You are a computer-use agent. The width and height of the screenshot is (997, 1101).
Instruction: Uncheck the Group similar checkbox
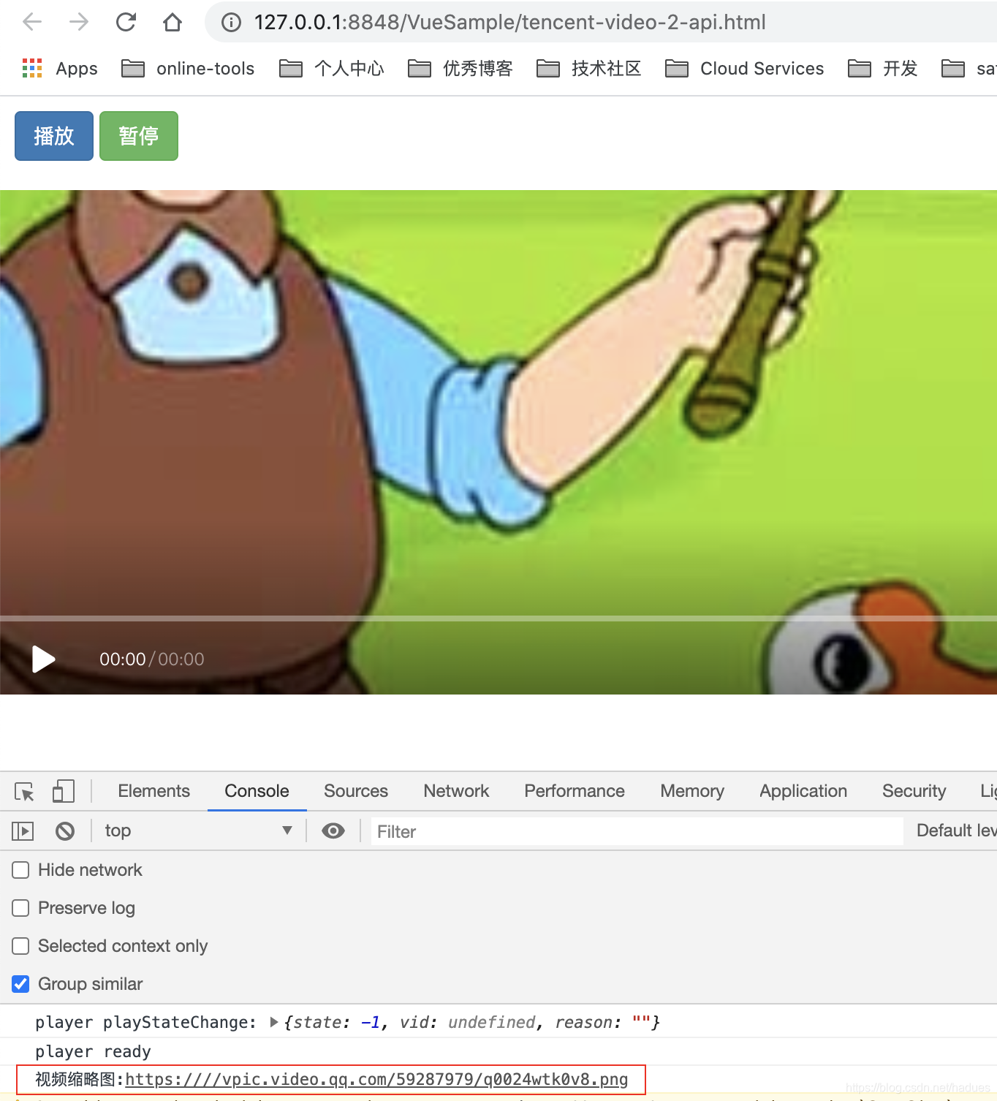(x=20, y=984)
